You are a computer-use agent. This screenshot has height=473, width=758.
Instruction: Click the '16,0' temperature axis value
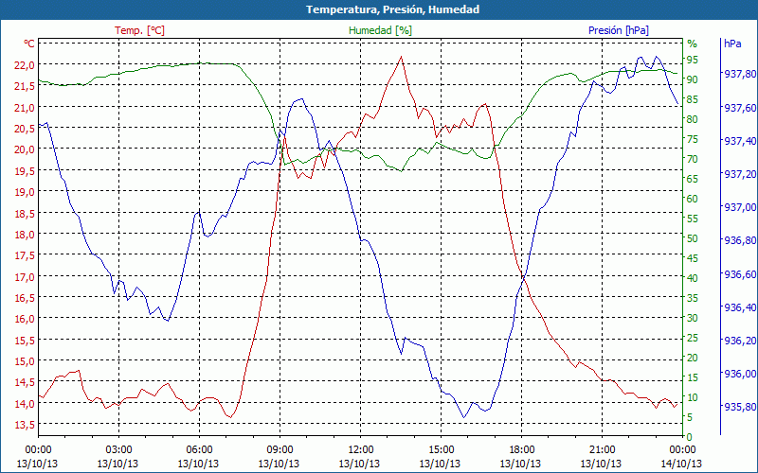[25, 319]
